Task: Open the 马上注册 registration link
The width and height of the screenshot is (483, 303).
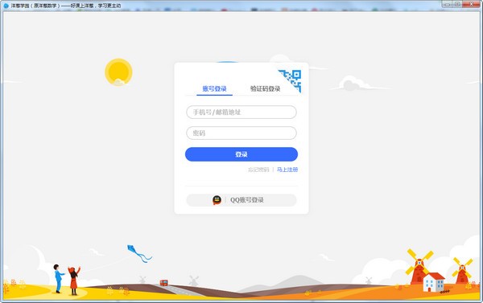Action: [x=287, y=170]
